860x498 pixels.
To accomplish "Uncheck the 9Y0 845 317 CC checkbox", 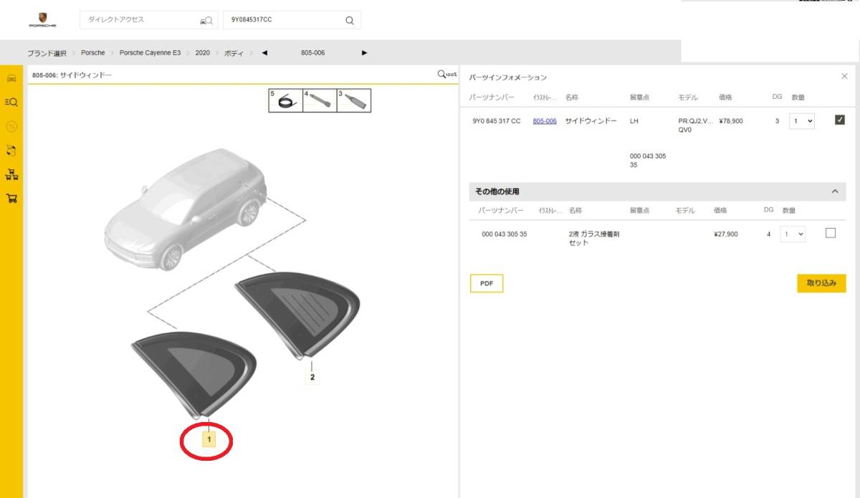I will (840, 120).
